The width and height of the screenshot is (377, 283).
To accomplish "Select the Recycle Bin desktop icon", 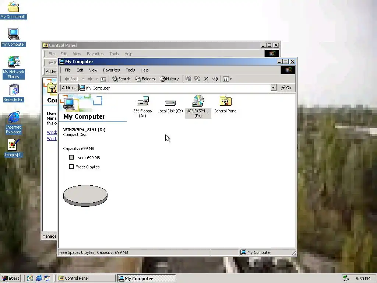I will pos(14,93).
